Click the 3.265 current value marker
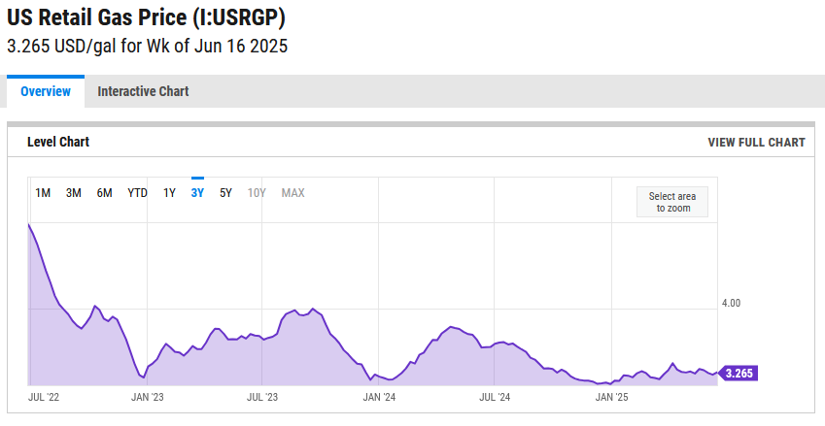825x426 pixels. 739,374
